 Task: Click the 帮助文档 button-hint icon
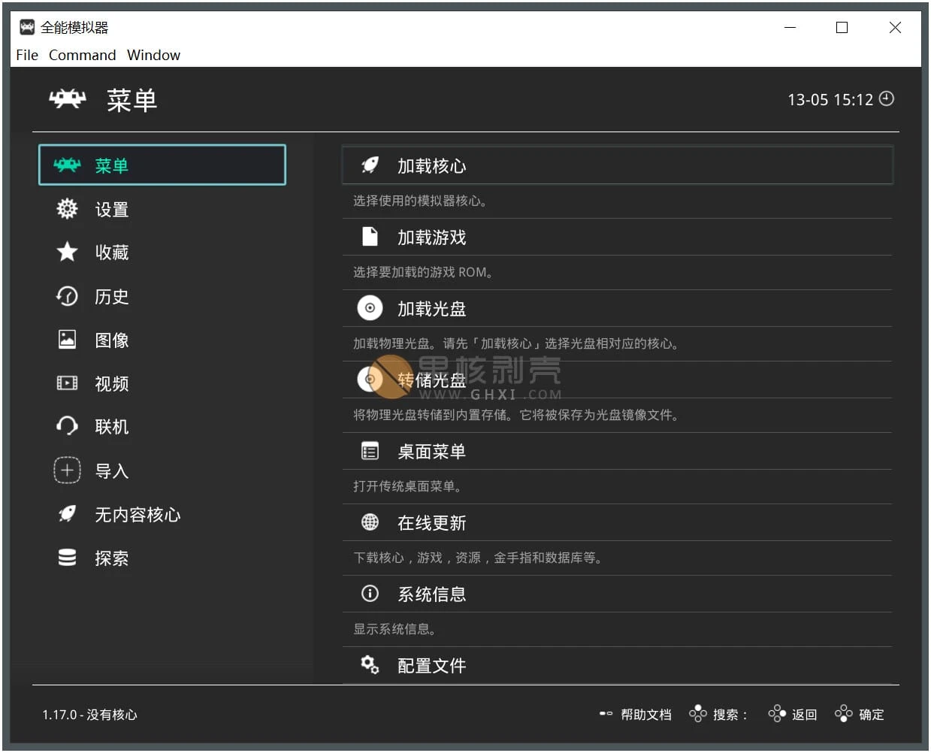point(606,713)
